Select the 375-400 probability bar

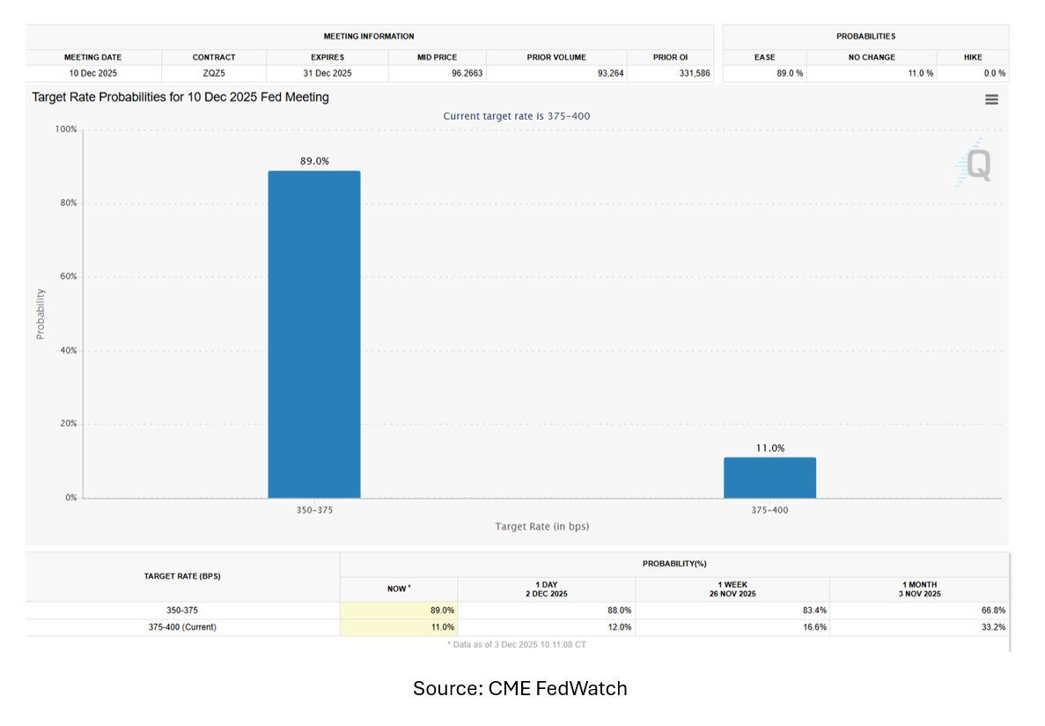(769, 478)
